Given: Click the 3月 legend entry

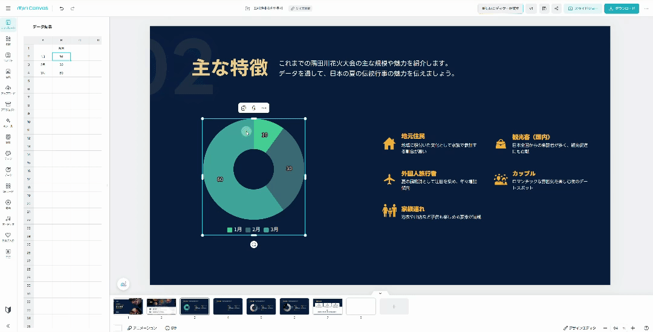Looking at the screenshot, I should click(x=271, y=229).
